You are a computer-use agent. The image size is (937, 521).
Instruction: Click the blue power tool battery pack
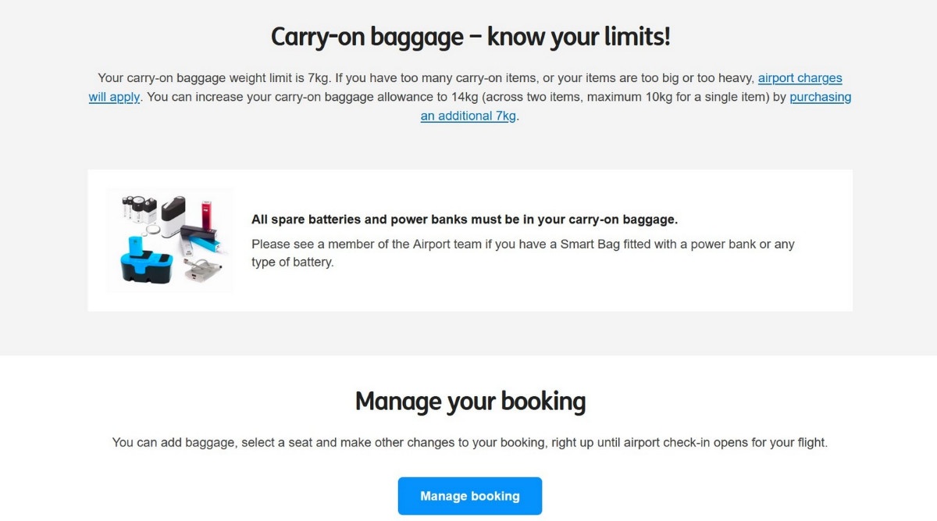point(147,263)
